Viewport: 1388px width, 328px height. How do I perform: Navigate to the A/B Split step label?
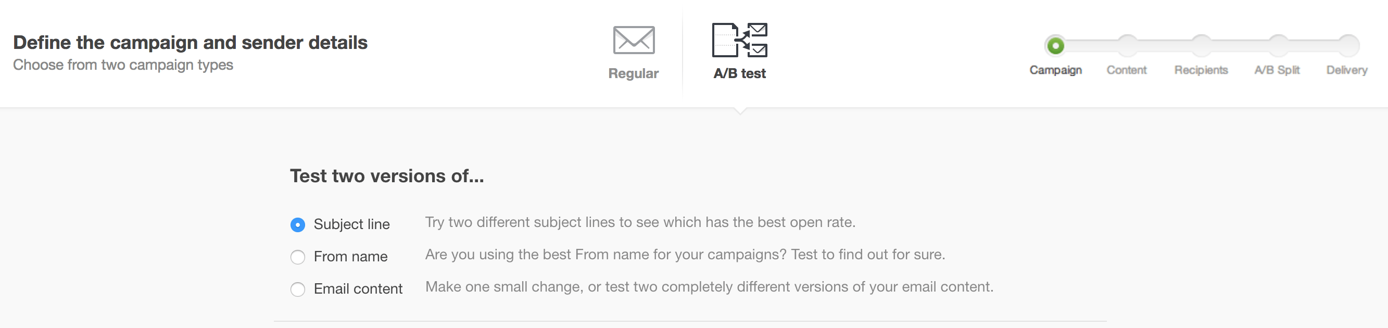pos(1277,70)
